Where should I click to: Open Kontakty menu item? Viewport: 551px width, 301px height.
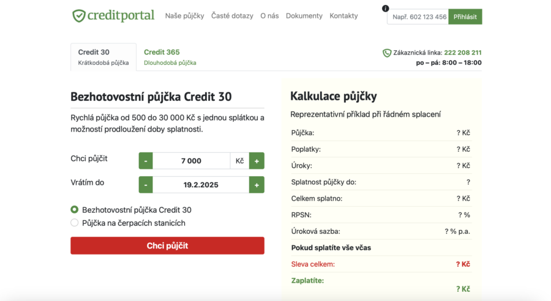343,16
